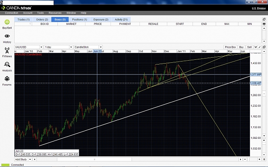Viewport: 268px width, 167px height.
Task: Switch to the Exposure (2) tab
Action: (101, 19)
